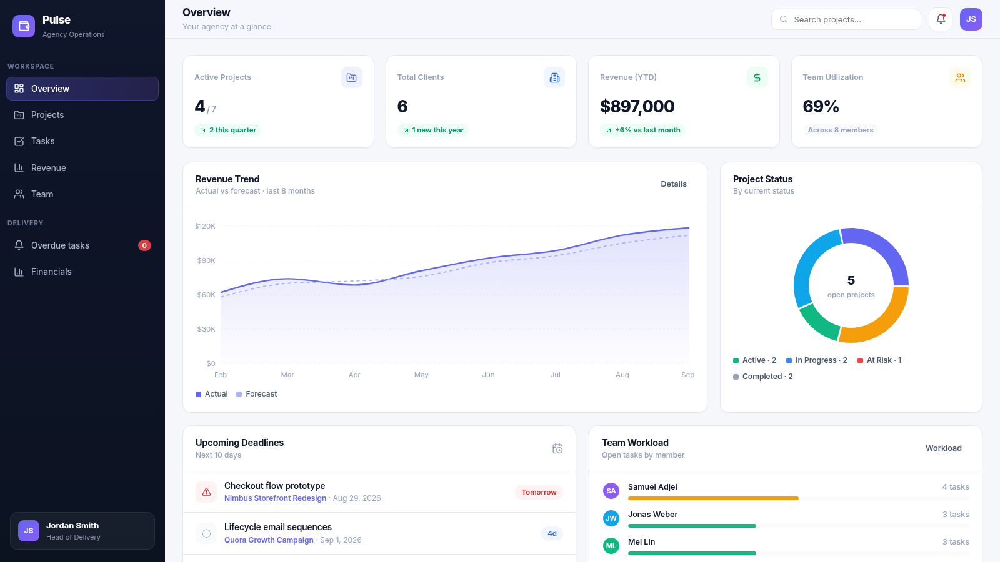1000x562 pixels.
Task: Click the 69% utilization value
Action: click(821, 107)
